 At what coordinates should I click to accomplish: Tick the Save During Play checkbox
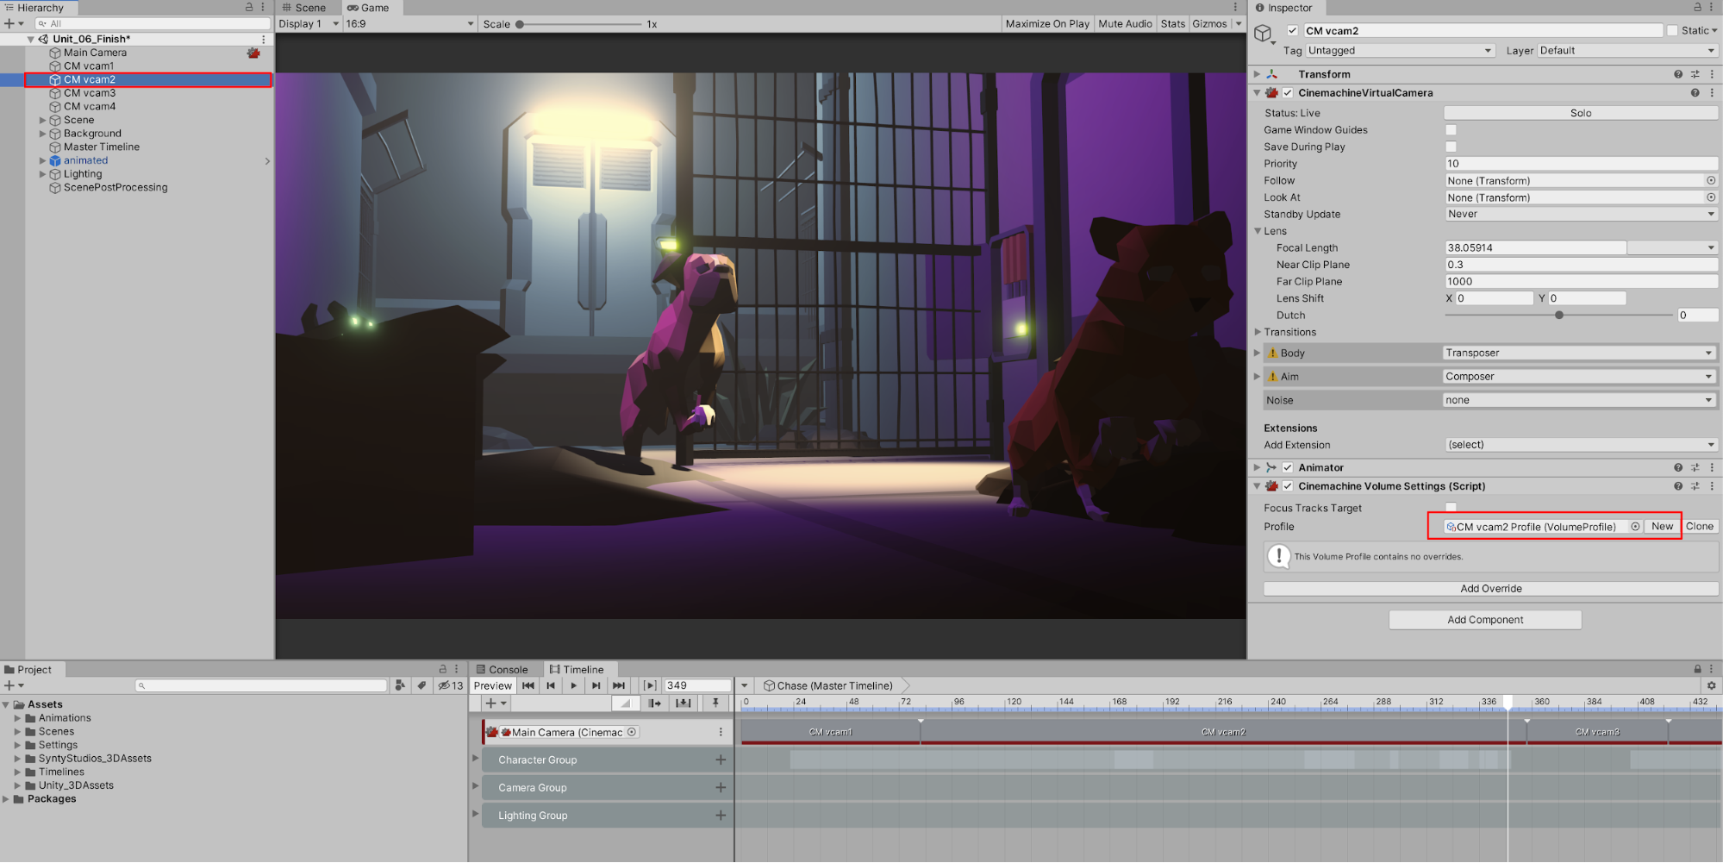pos(1451,147)
